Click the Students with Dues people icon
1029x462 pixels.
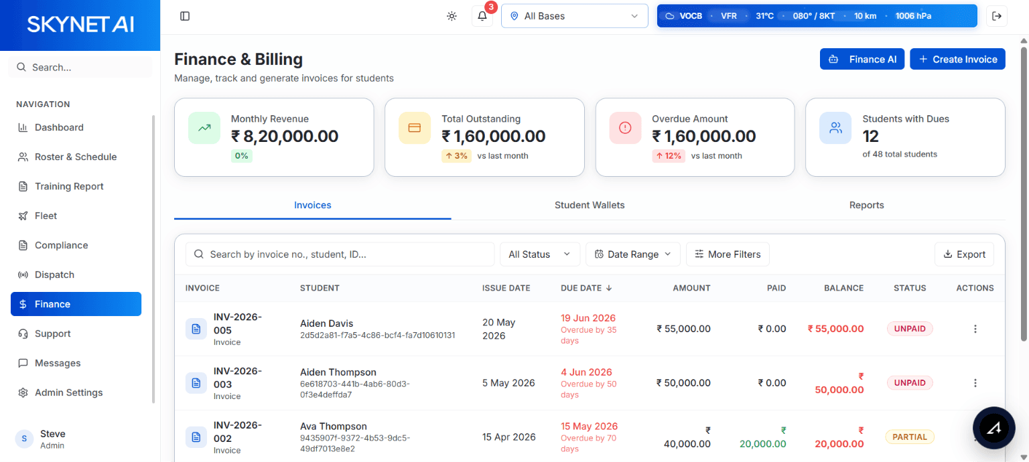835,128
